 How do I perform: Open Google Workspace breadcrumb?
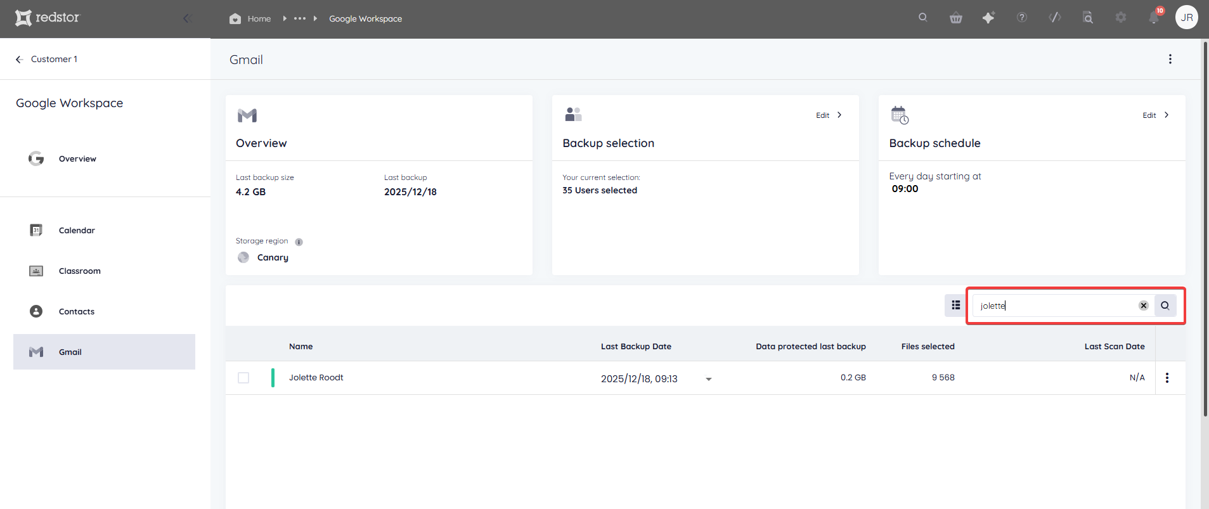[x=365, y=18]
